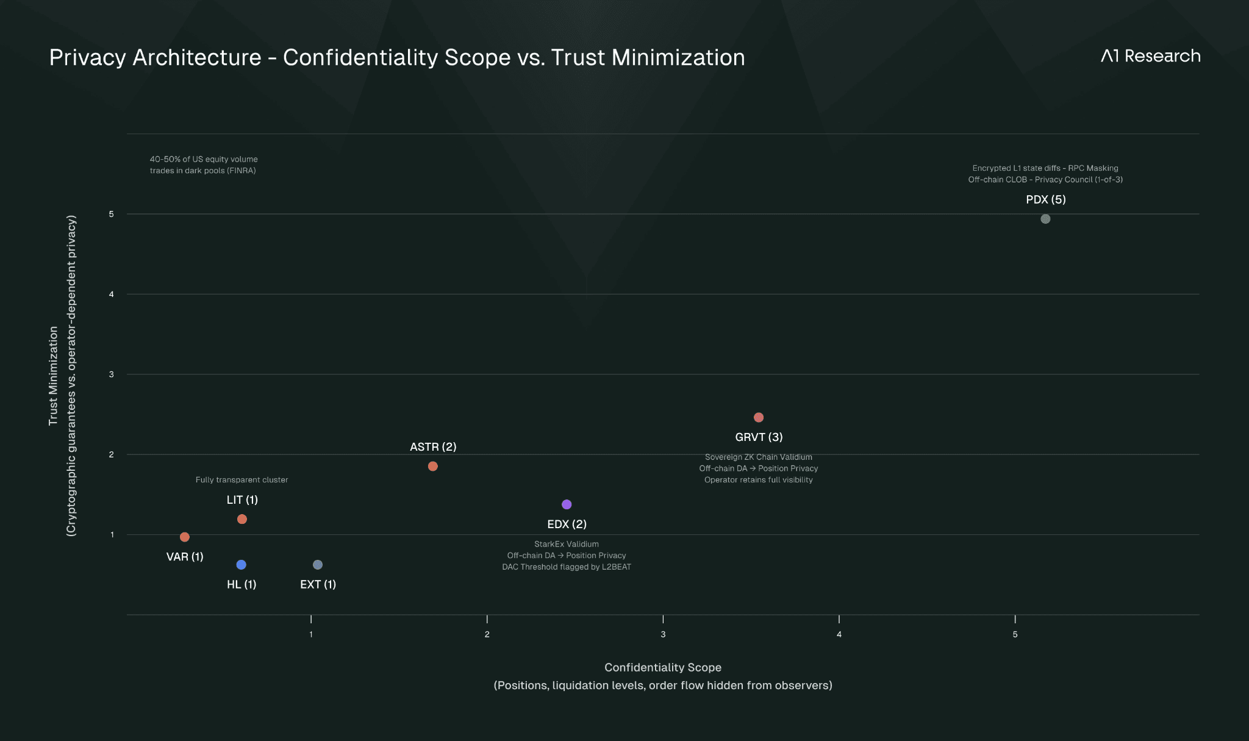Click the LIT data point dot
Image resolution: width=1249 pixels, height=741 pixels.
tap(242, 519)
